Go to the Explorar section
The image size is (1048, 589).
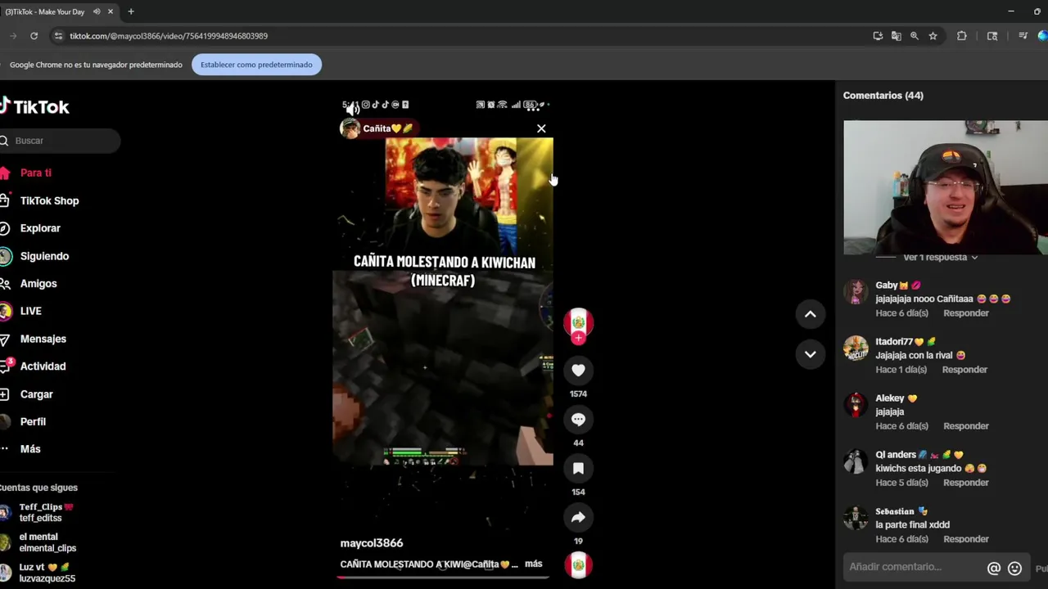pos(40,228)
